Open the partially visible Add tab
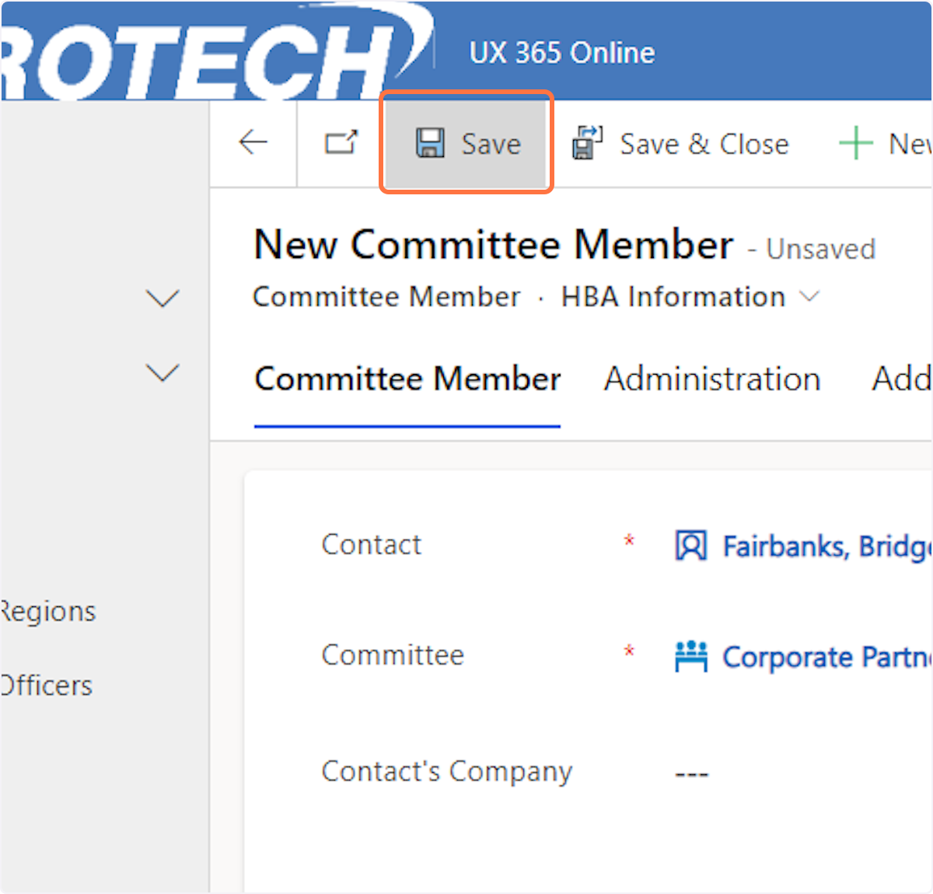This screenshot has width=933, height=894. point(901,379)
